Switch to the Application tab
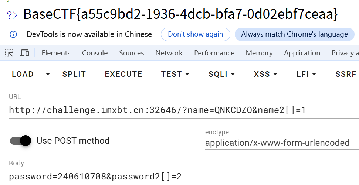This screenshot has height=185, width=359. [302, 53]
